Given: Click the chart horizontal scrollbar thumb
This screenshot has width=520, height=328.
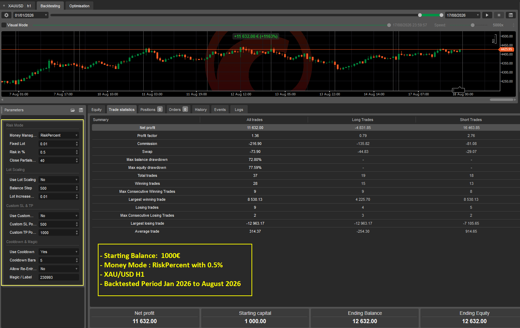Looking at the screenshot, I should [x=502, y=100].
